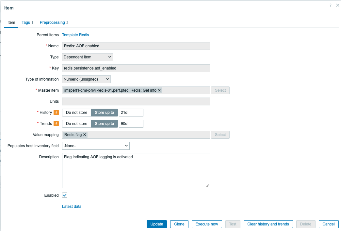Screen dimensions: 341x231
Task: Remove the Master item tag using x
Action: (x=159, y=90)
